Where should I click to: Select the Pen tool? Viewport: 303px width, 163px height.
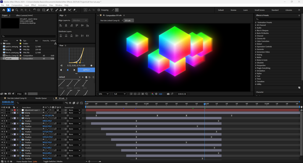click(x=48, y=10)
